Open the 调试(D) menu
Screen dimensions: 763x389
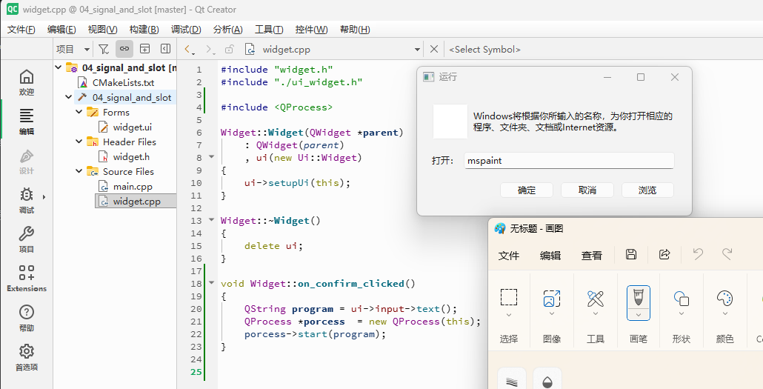click(186, 30)
